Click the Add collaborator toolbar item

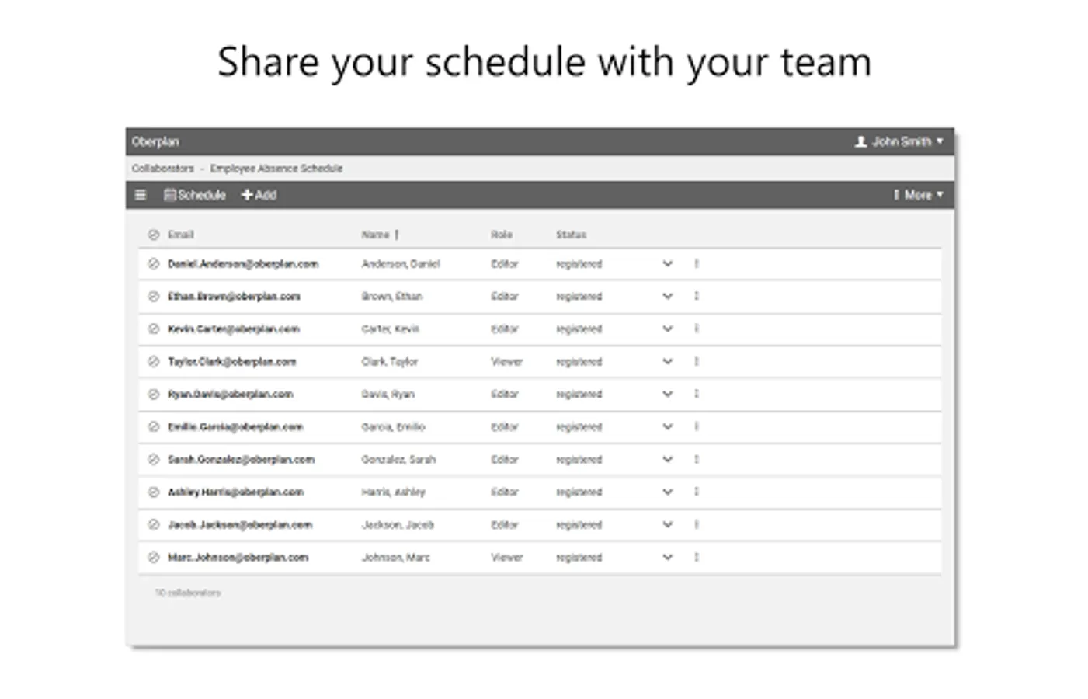259,195
